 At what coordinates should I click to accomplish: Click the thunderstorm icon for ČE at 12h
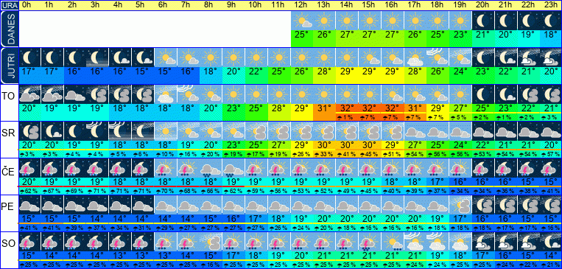click(x=302, y=168)
